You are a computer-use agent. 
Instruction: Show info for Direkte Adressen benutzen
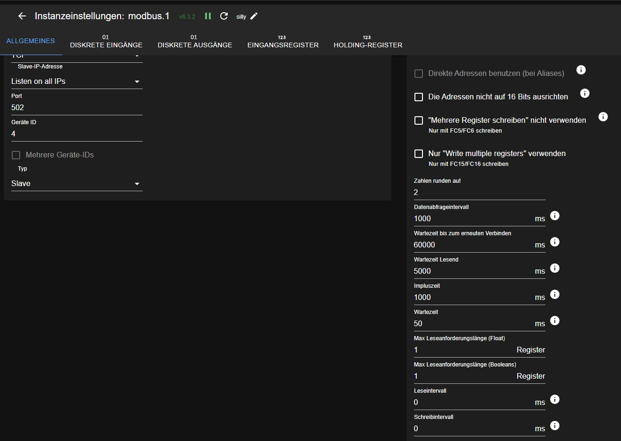click(x=581, y=70)
